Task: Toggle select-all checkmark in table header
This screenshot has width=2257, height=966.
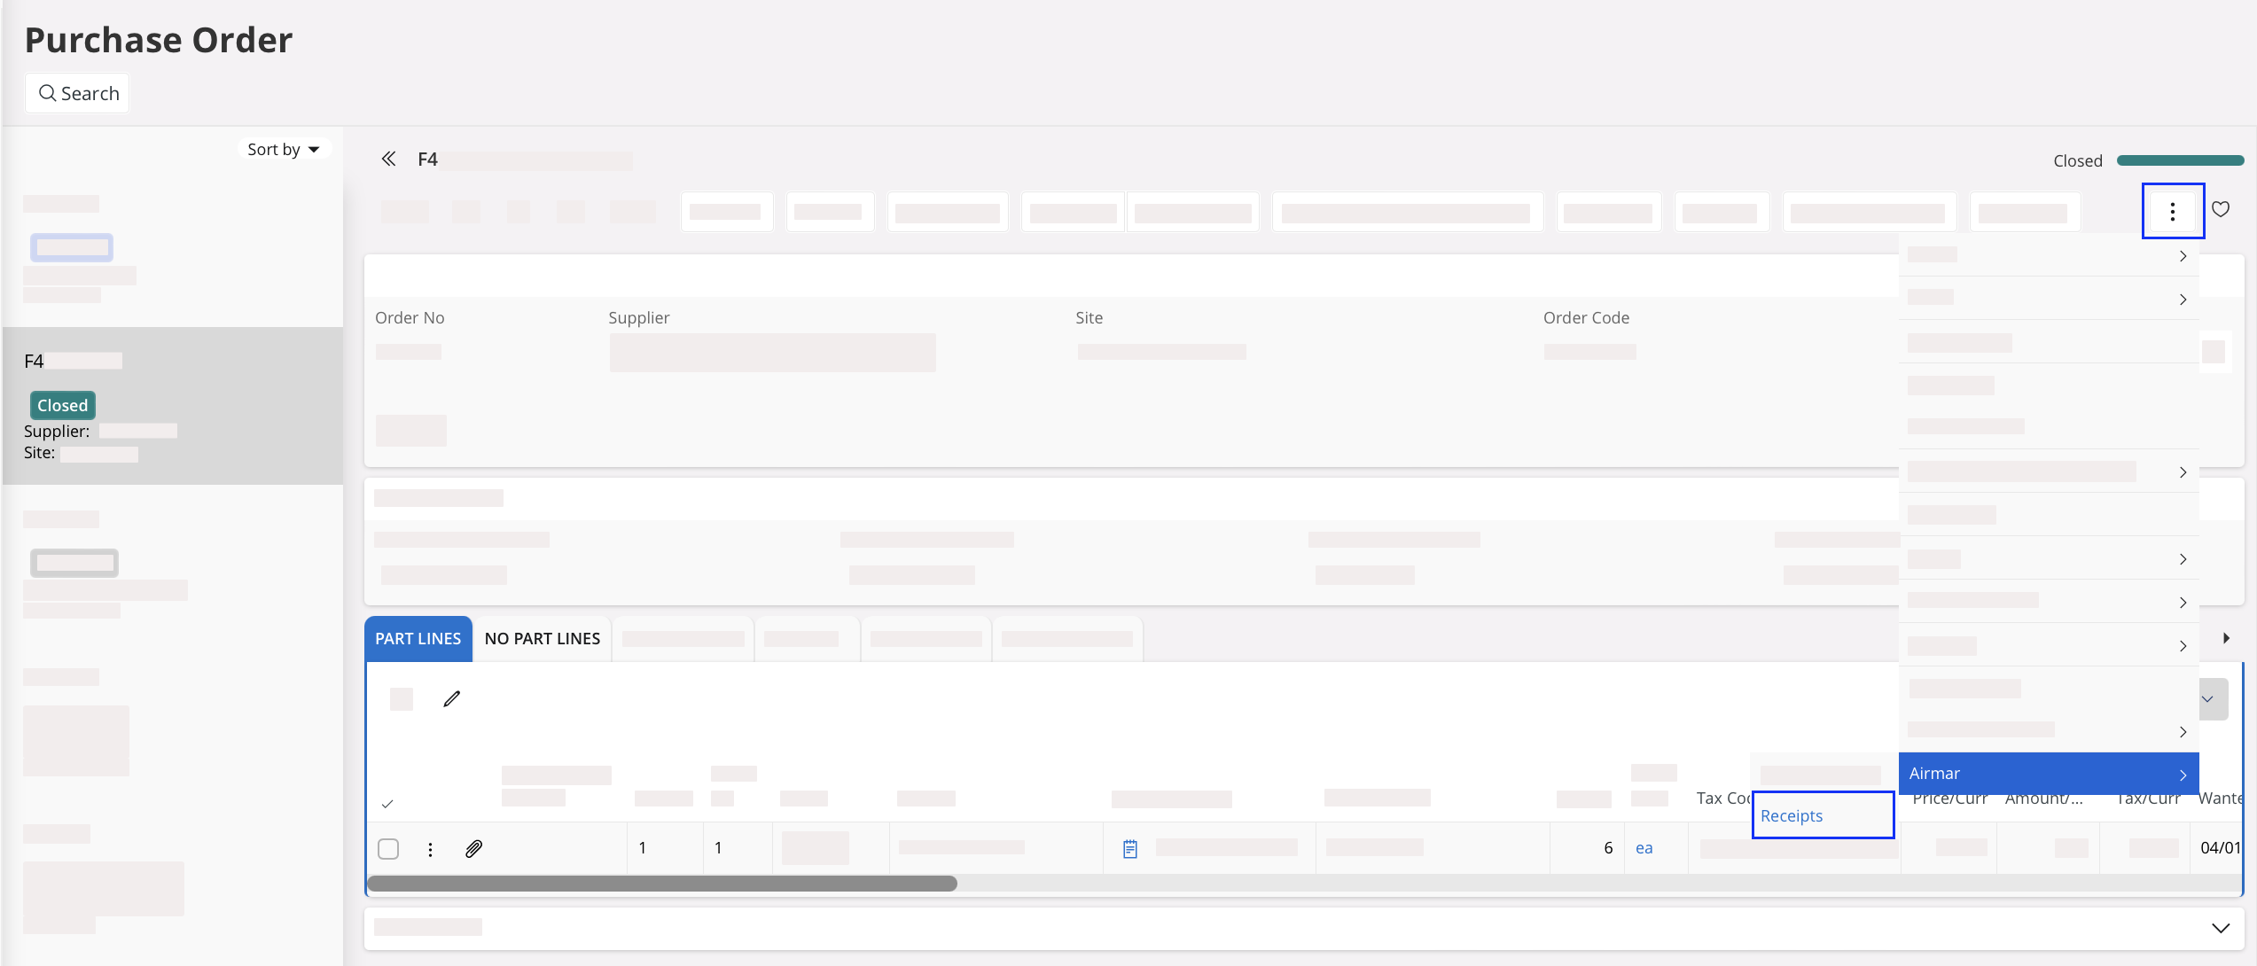Action: pyautogui.click(x=387, y=804)
